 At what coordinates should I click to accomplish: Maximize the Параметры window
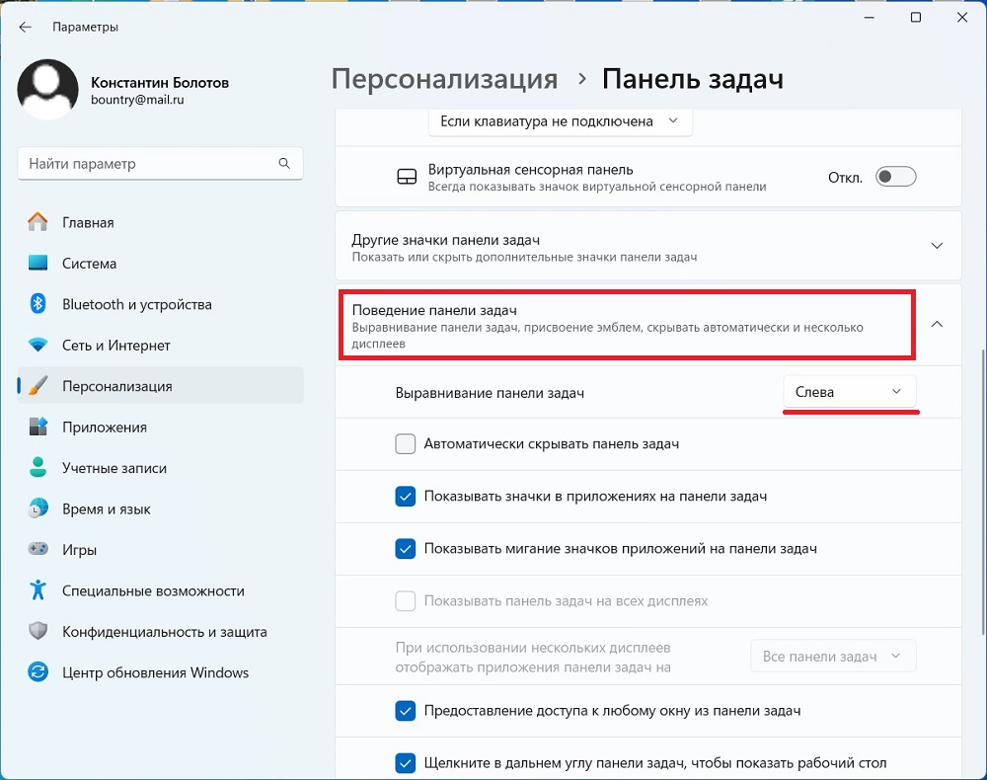click(916, 18)
